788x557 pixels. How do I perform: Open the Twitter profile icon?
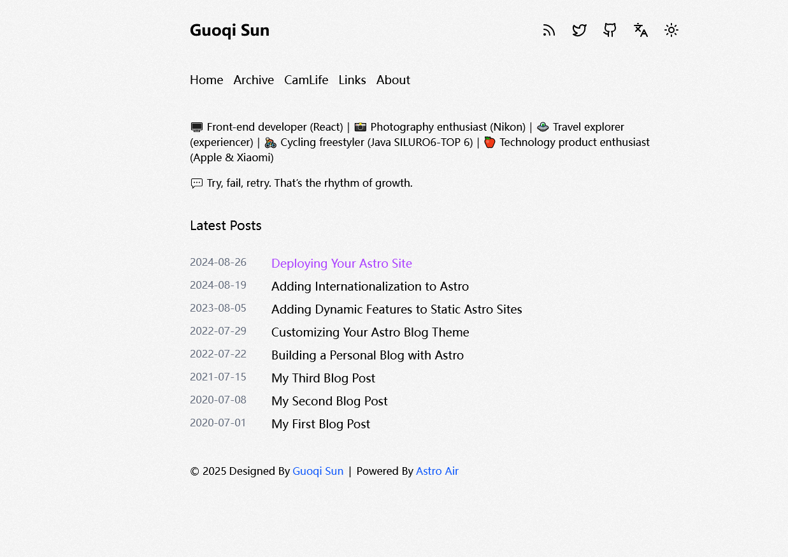click(579, 31)
